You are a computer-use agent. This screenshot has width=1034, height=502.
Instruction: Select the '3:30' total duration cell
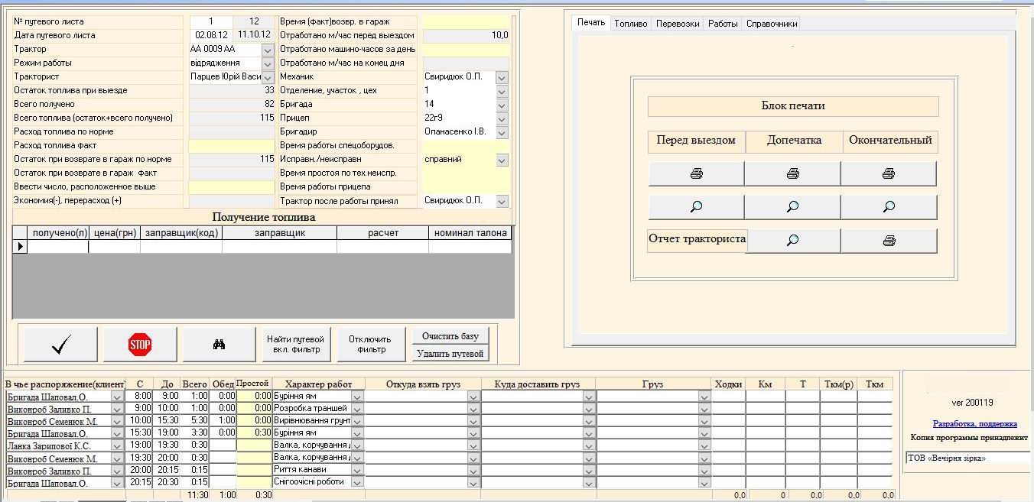(x=195, y=433)
